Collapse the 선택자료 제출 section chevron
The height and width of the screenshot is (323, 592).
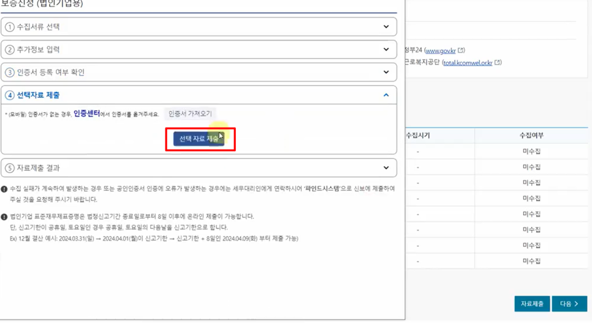[x=386, y=95]
